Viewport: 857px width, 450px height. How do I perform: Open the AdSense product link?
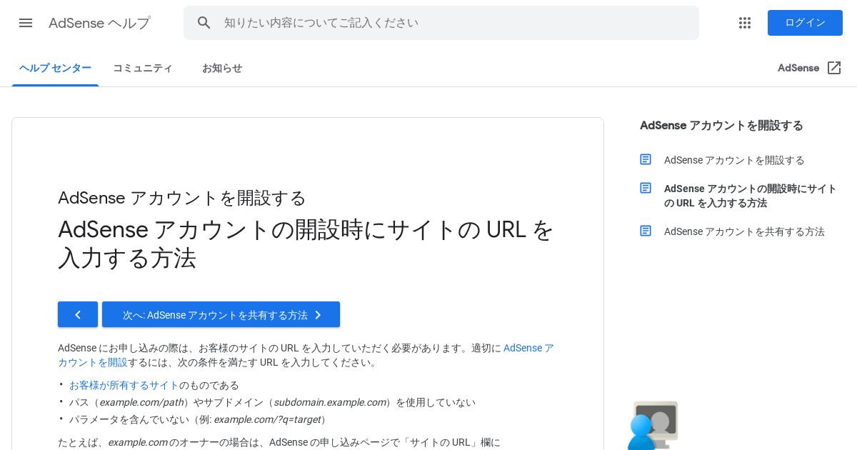click(x=798, y=68)
